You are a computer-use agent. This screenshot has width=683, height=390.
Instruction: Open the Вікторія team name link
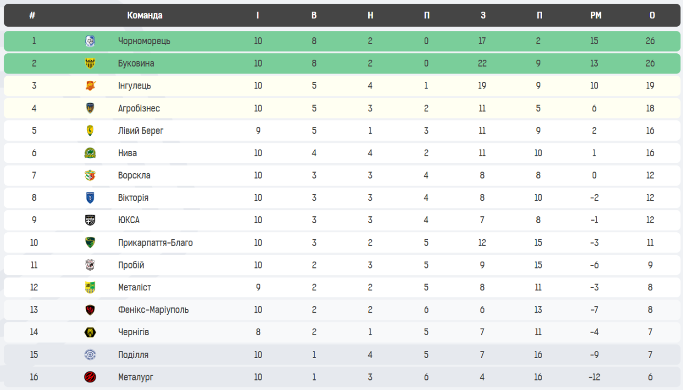tap(133, 198)
